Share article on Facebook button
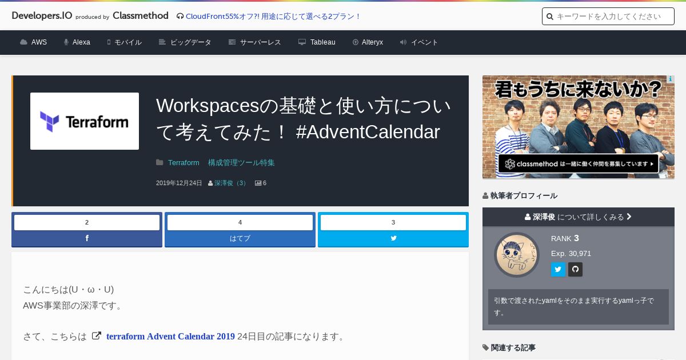 (x=87, y=230)
